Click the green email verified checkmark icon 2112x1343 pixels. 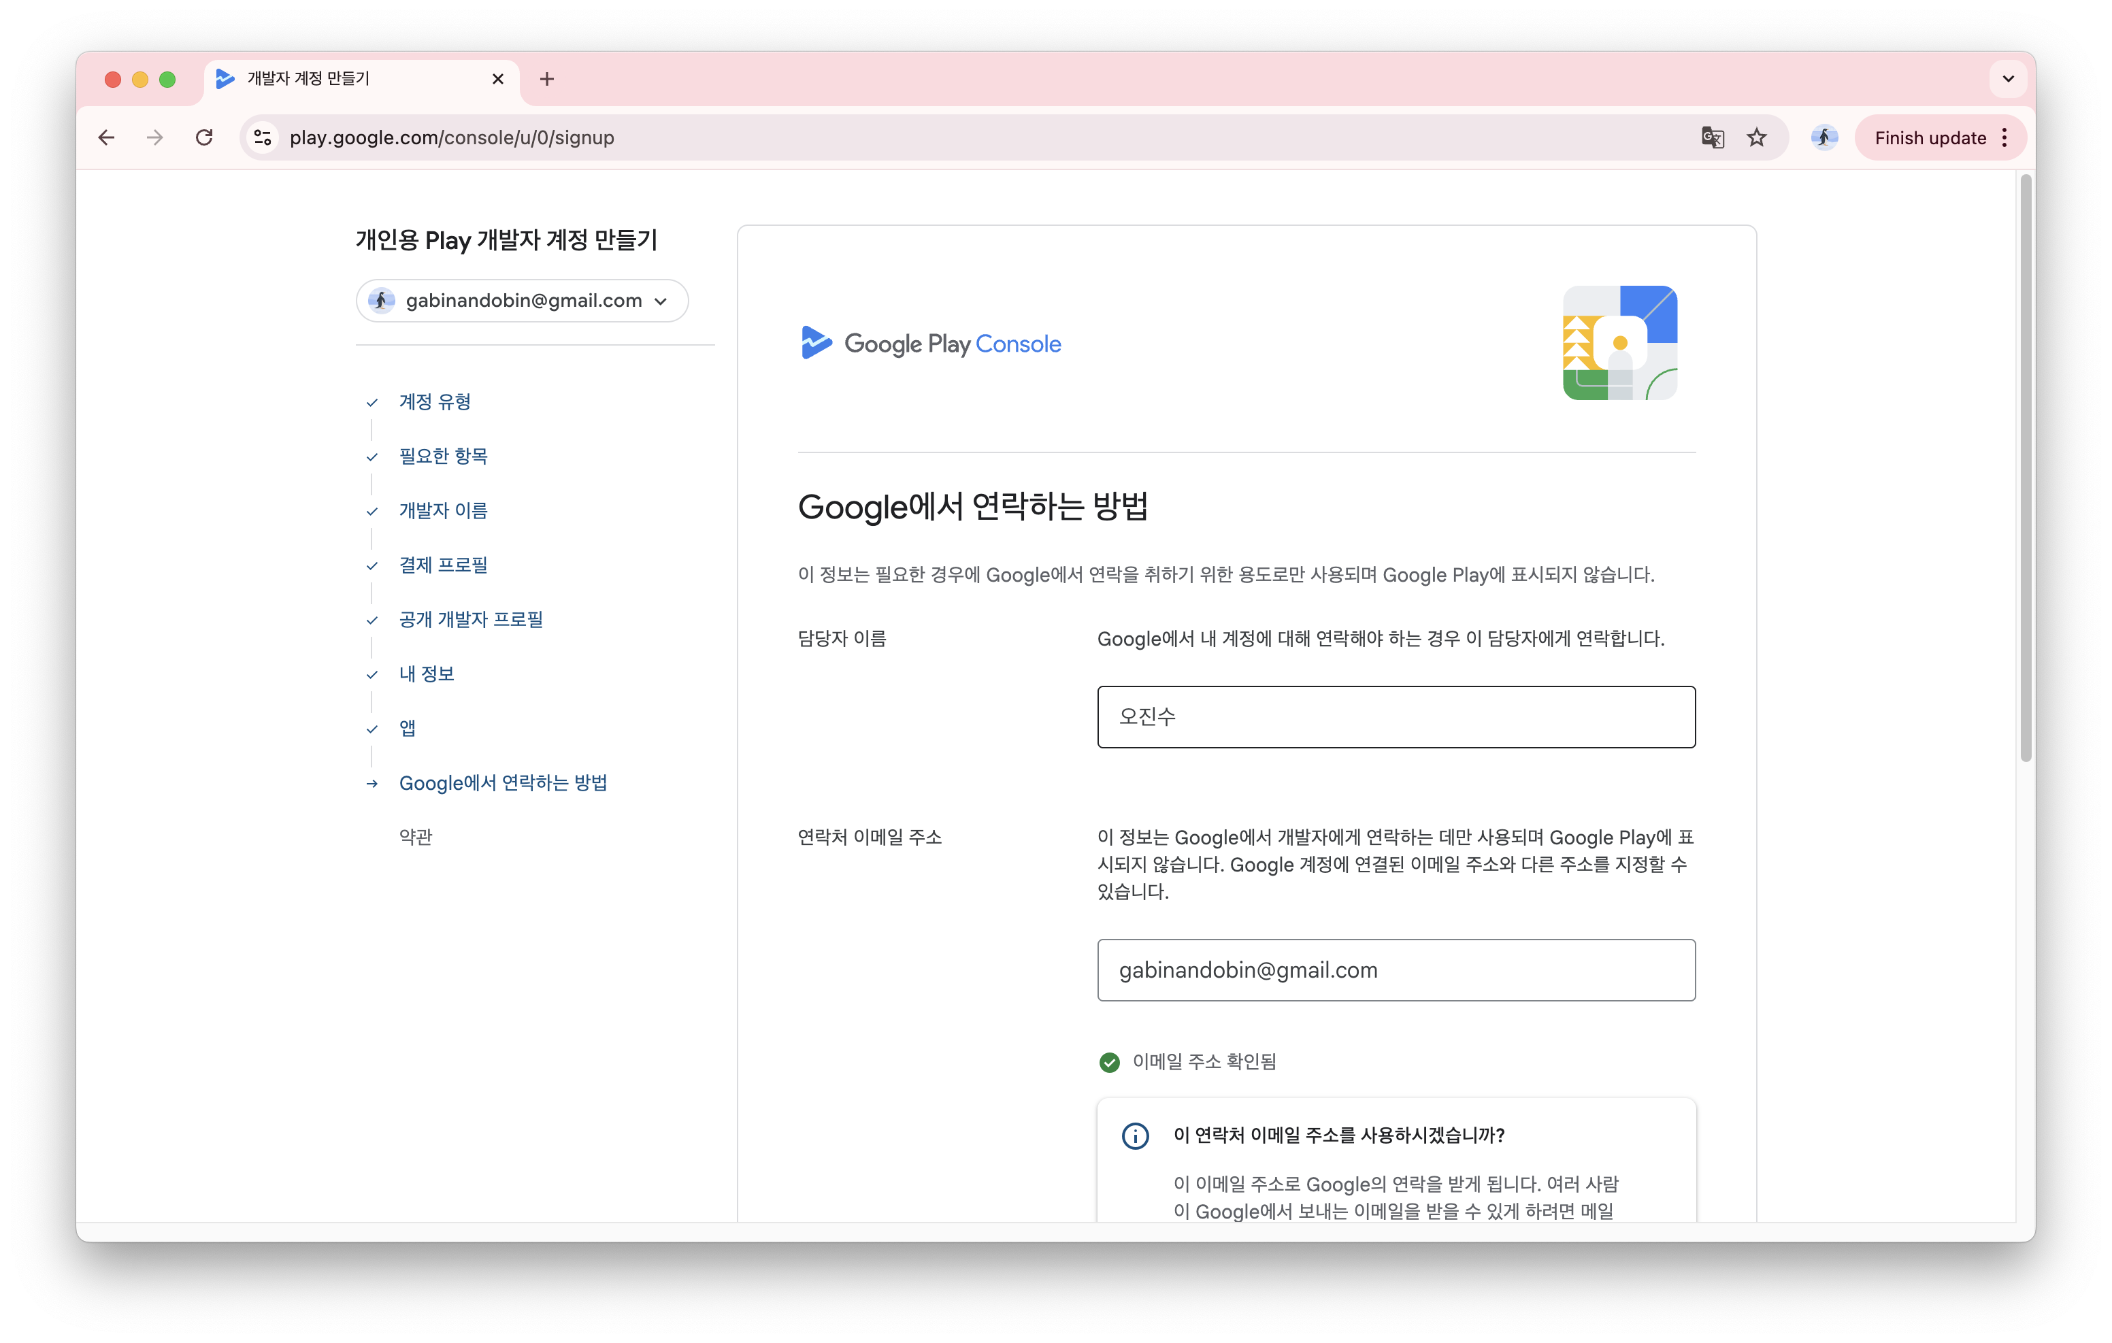point(1110,1061)
